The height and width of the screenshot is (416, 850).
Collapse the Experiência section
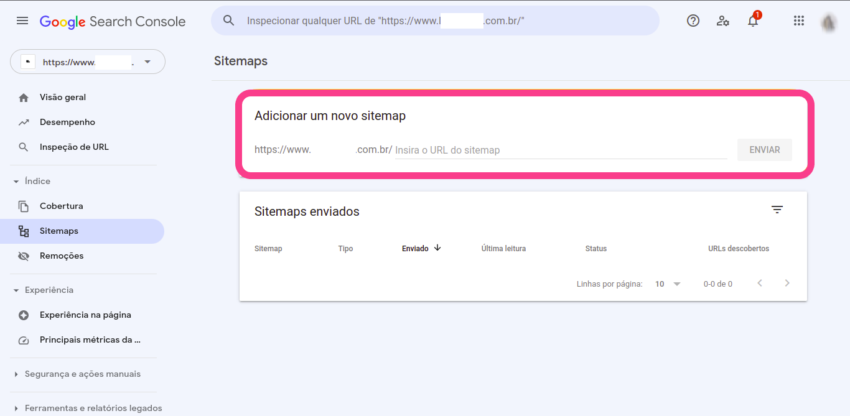coord(16,290)
